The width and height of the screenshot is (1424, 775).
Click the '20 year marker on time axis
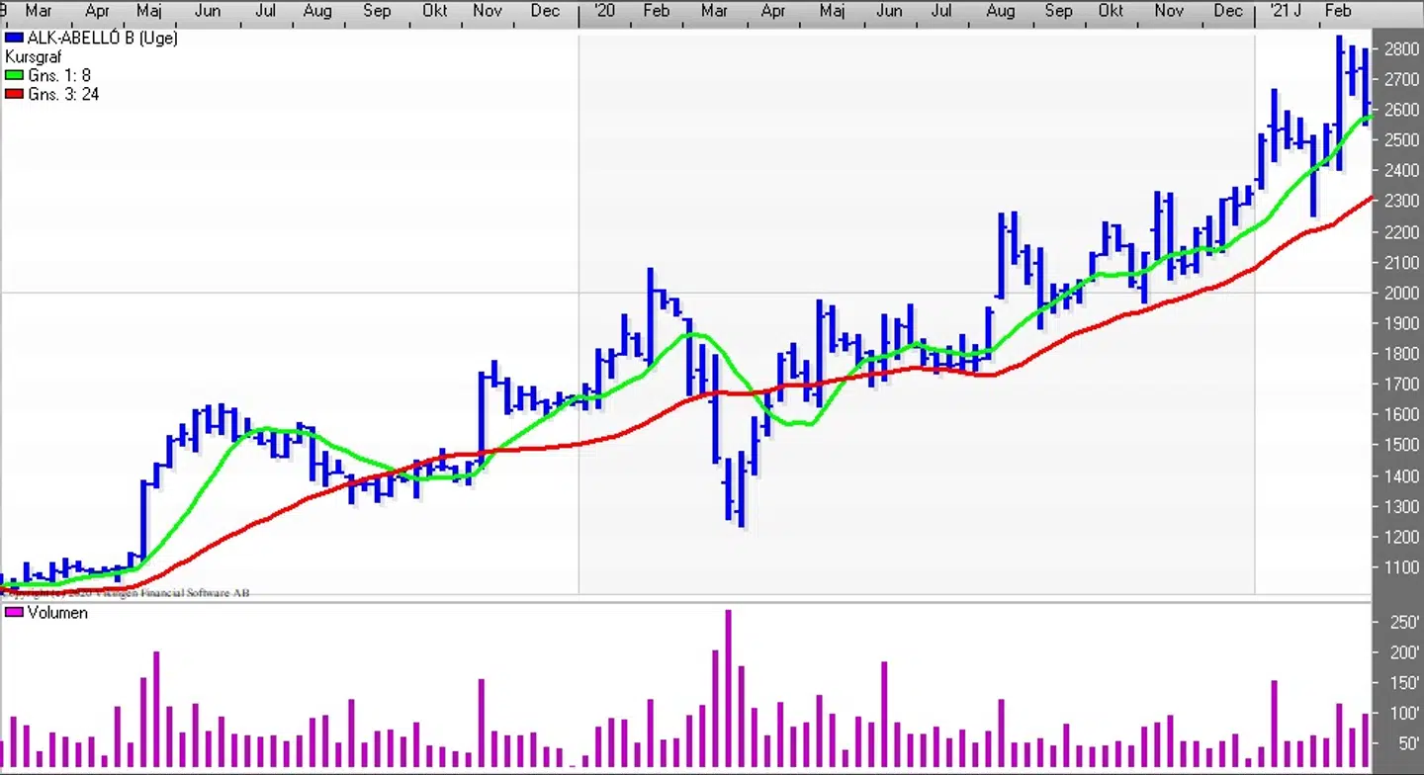coord(603,11)
